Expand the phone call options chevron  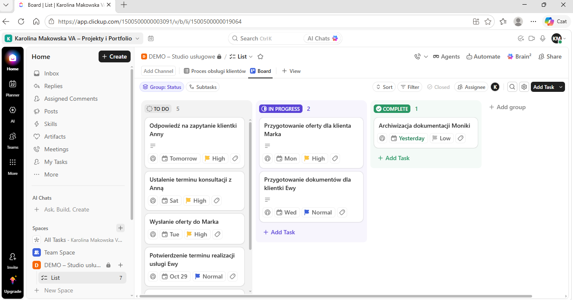coord(426,56)
